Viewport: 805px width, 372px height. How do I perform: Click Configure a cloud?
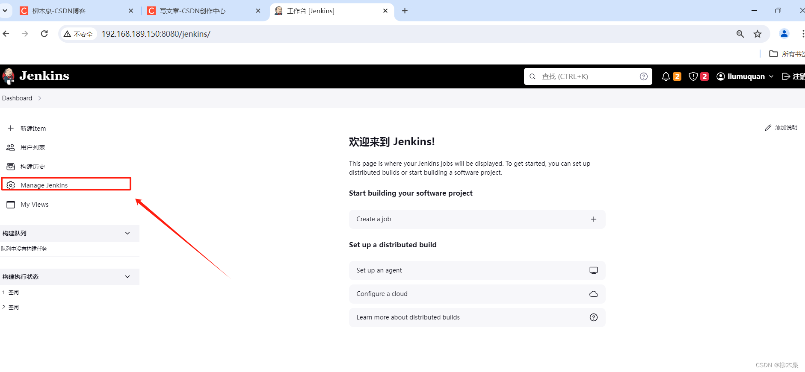477,294
